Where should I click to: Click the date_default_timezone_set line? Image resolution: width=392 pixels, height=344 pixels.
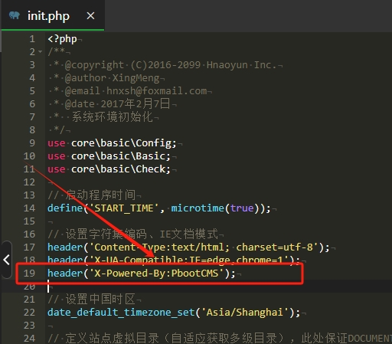[174, 313]
